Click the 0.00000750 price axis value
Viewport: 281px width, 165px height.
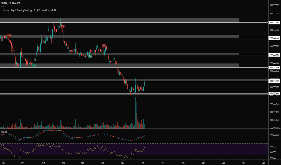click(x=274, y=5)
